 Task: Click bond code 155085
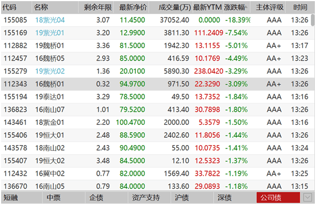click(15, 20)
